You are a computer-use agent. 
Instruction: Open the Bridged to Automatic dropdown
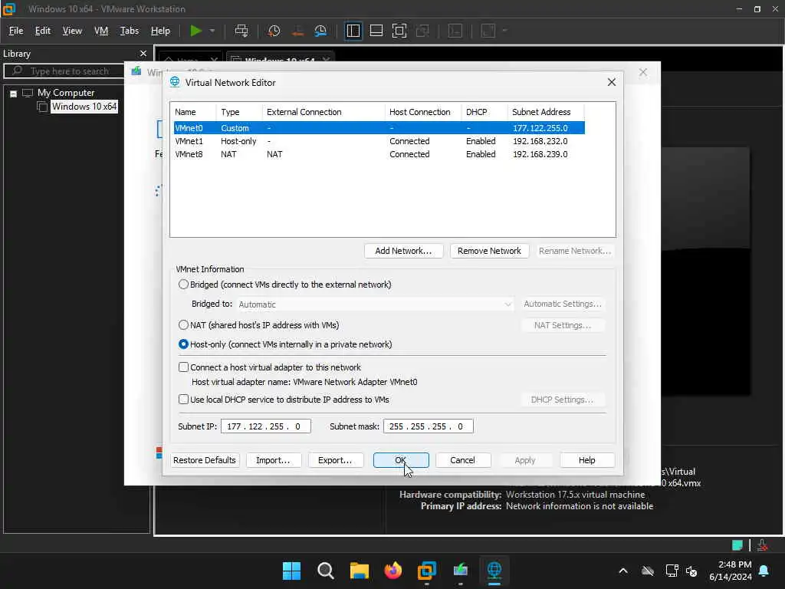(x=375, y=304)
